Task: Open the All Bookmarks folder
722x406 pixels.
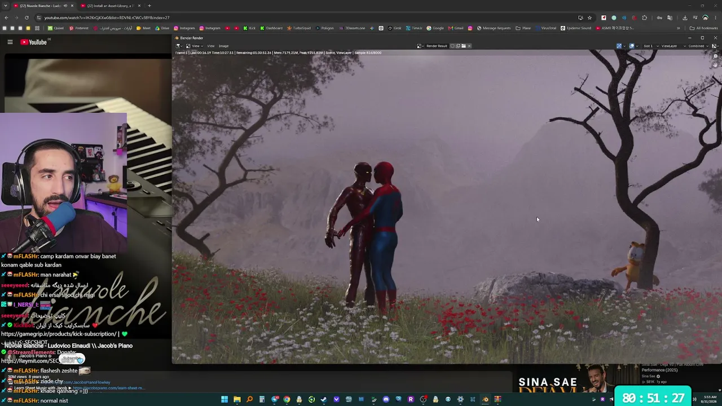Action: 703,28
